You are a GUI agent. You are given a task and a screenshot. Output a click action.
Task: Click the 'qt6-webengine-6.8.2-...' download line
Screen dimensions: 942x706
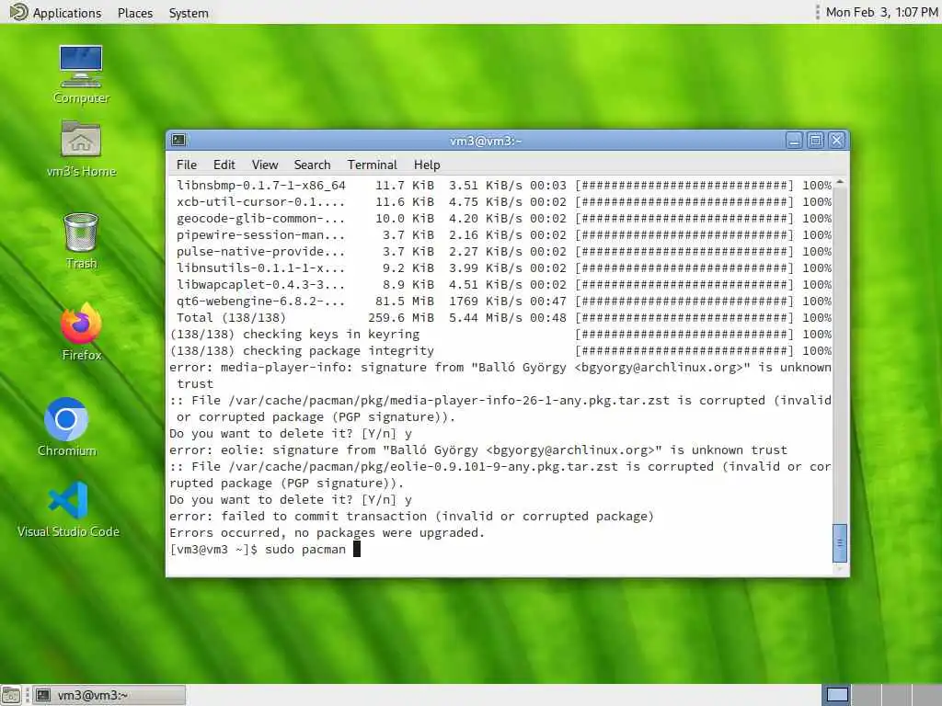(503, 301)
